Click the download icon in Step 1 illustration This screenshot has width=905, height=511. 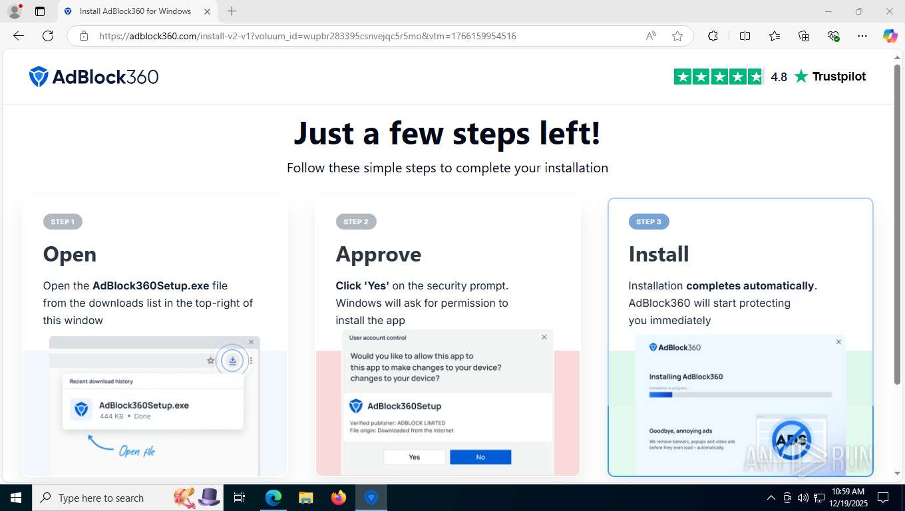click(232, 361)
